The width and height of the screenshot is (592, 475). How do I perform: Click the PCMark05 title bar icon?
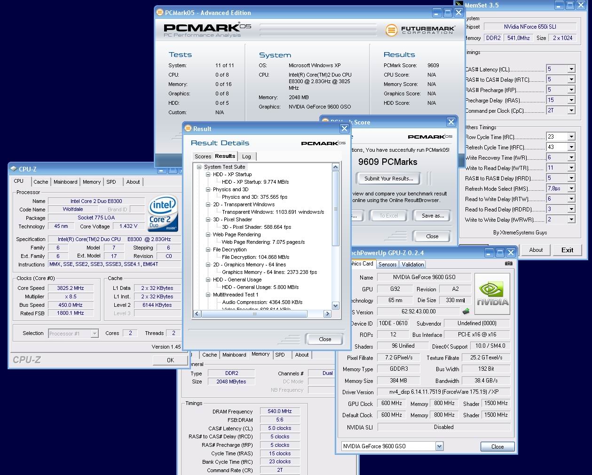pos(160,13)
